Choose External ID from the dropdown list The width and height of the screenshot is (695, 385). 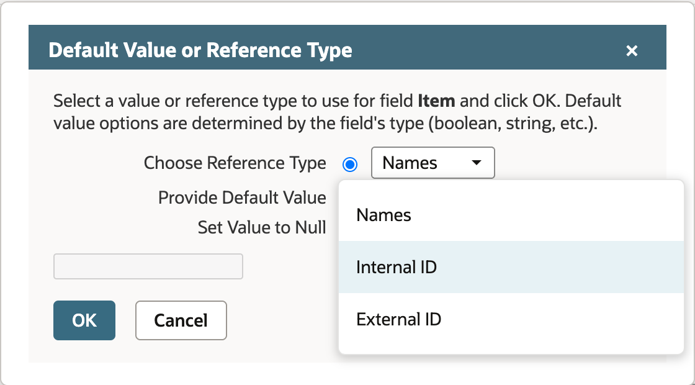511,319
